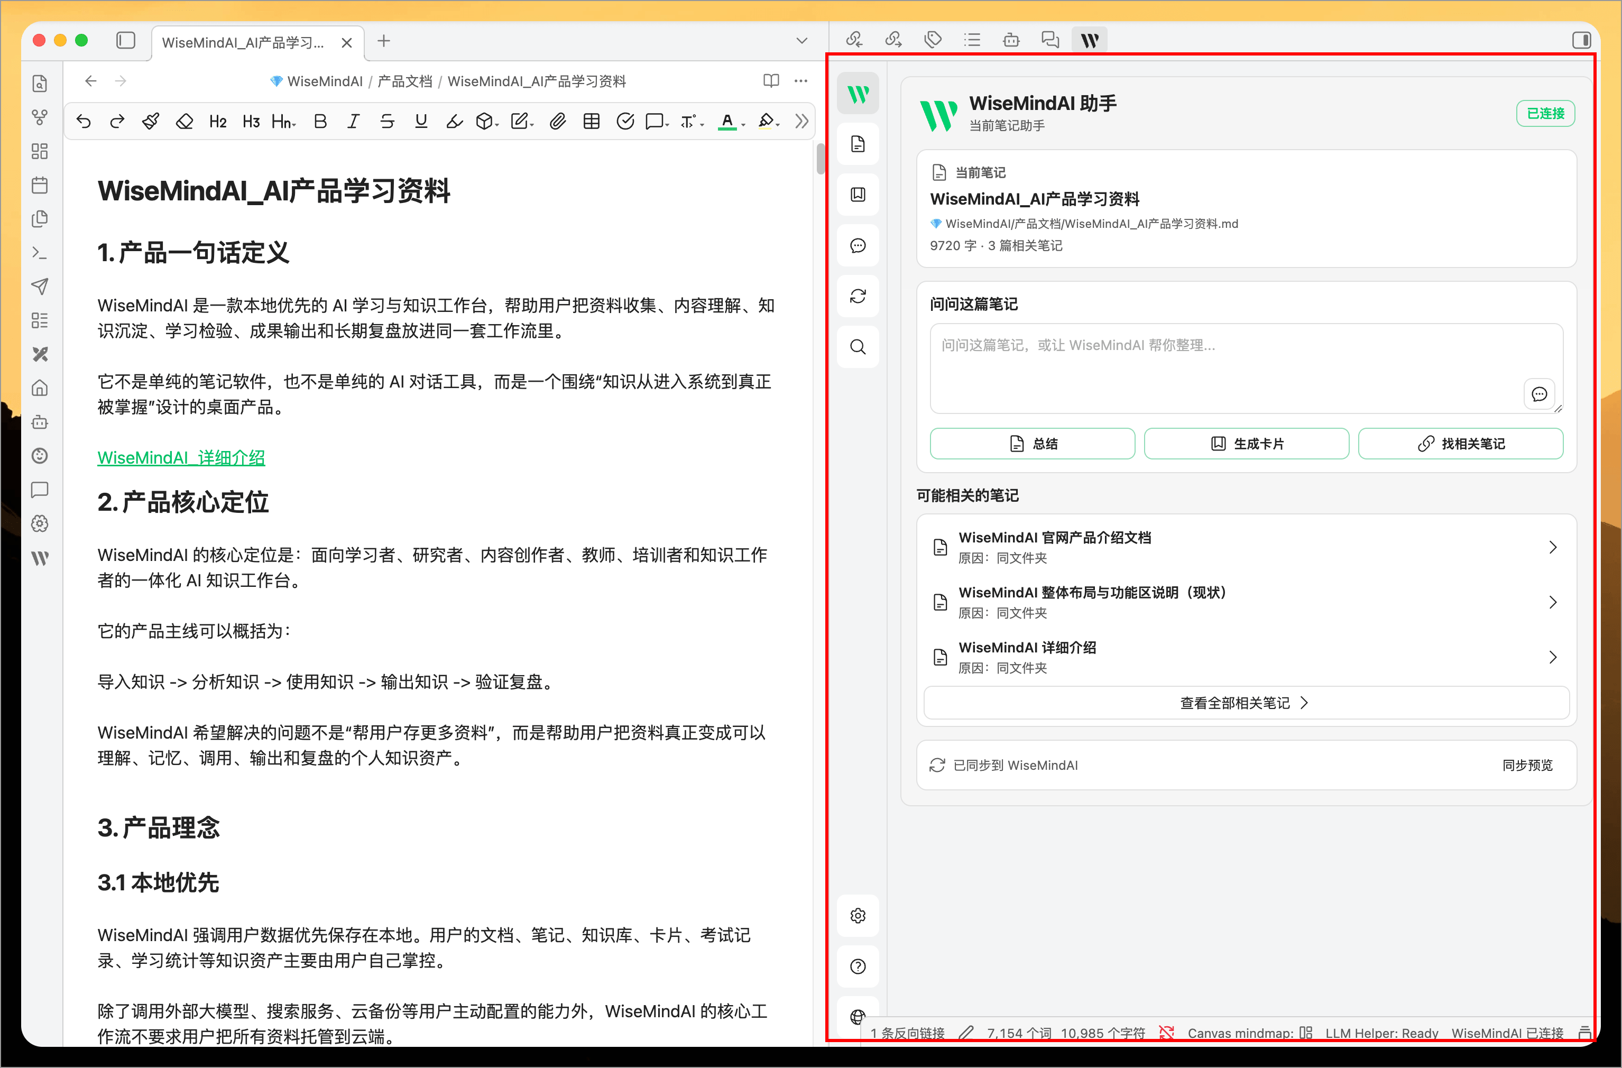The height and width of the screenshot is (1068, 1622).
Task: Open graph view from the left ribbon
Action: pos(40,117)
